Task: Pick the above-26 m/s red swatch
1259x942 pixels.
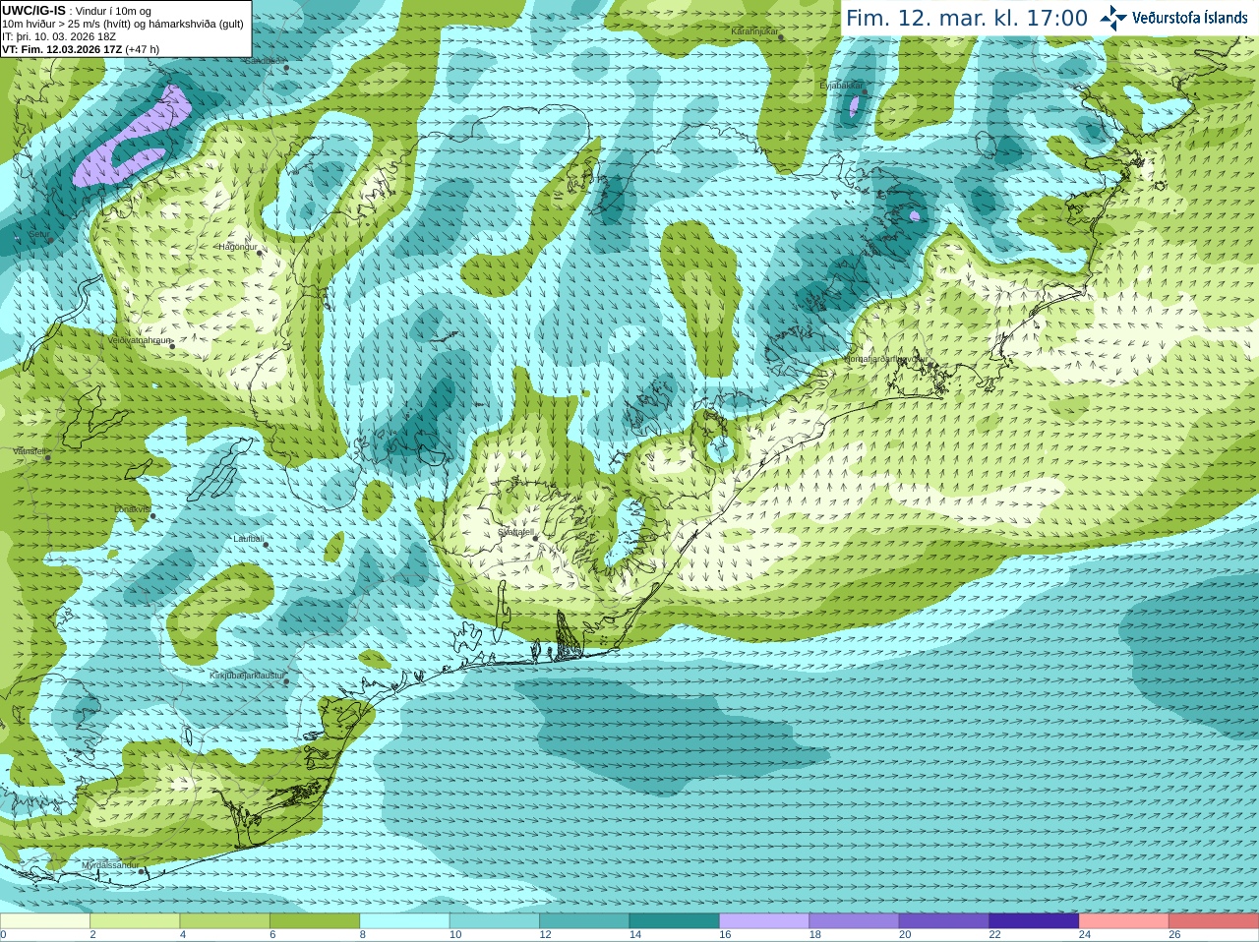Action: click(x=1214, y=921)
